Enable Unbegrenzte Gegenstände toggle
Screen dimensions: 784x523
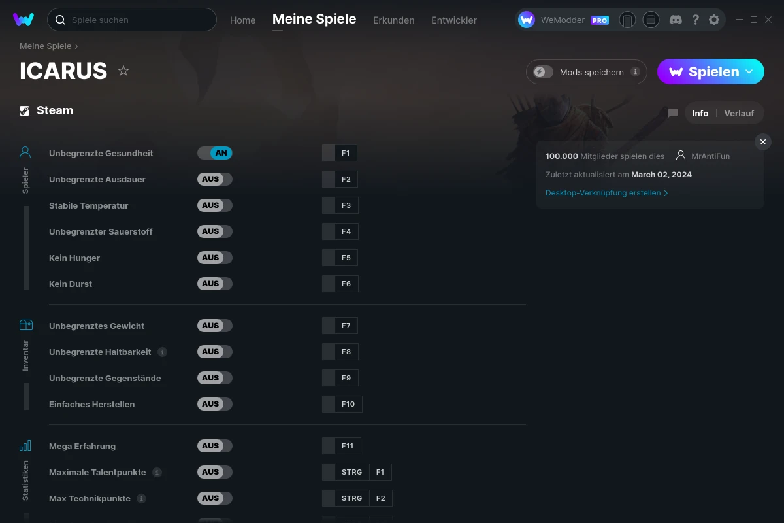pos(215,378)
